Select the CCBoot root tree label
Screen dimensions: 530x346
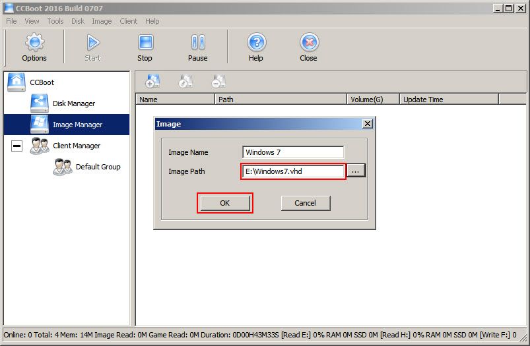[x=42, y=82]
